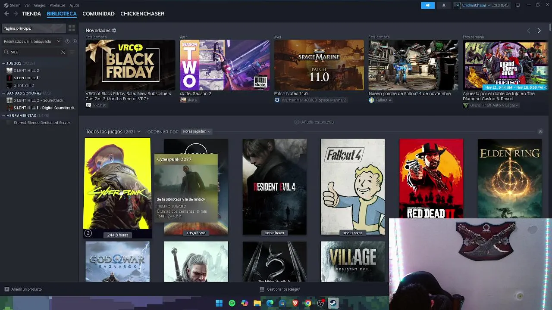Show previous Novedades items arrow
This screenshot has height=310, width=552.
pos(529,31)
